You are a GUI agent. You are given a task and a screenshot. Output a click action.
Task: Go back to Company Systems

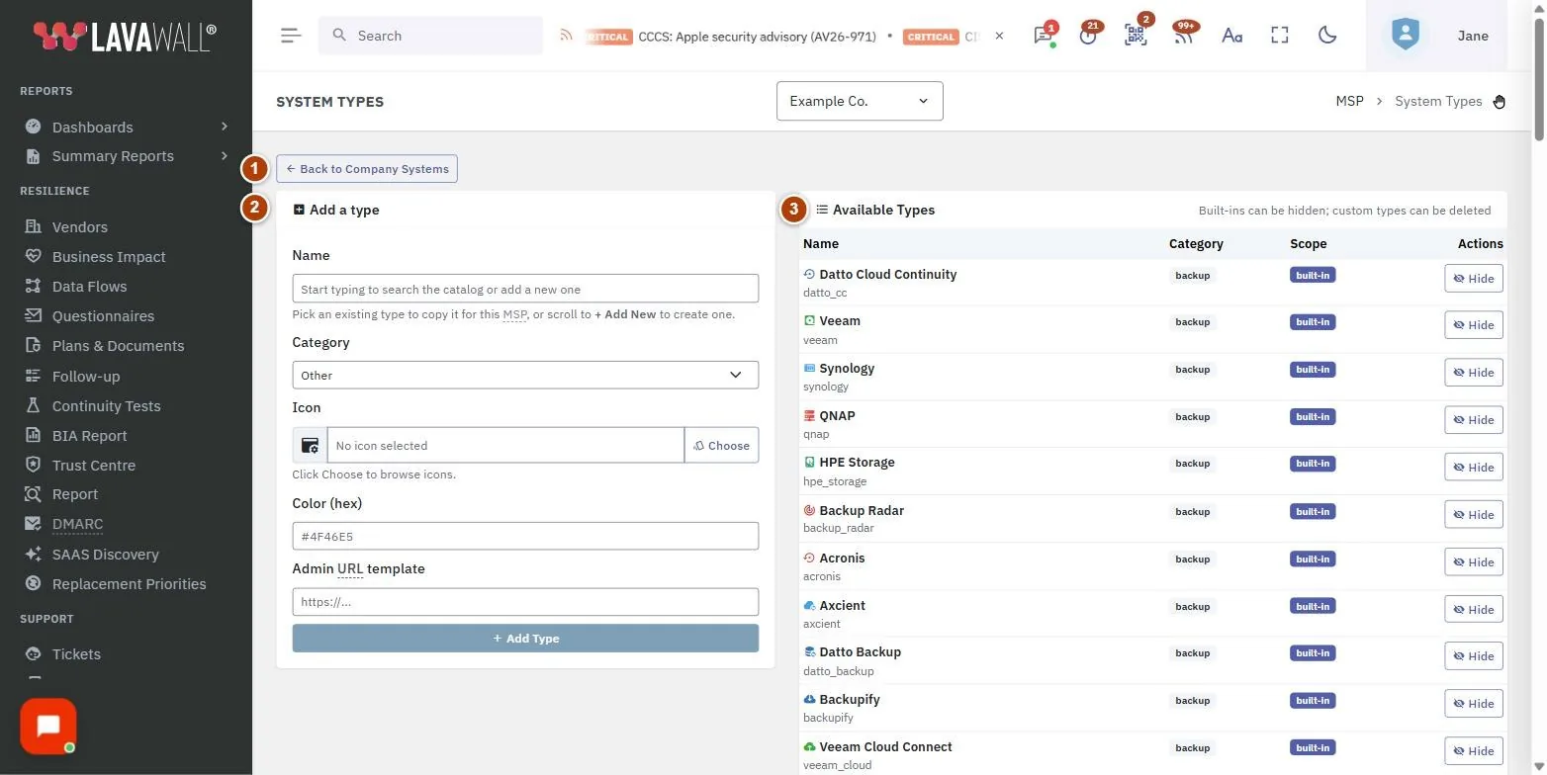[x=367, y=169]
